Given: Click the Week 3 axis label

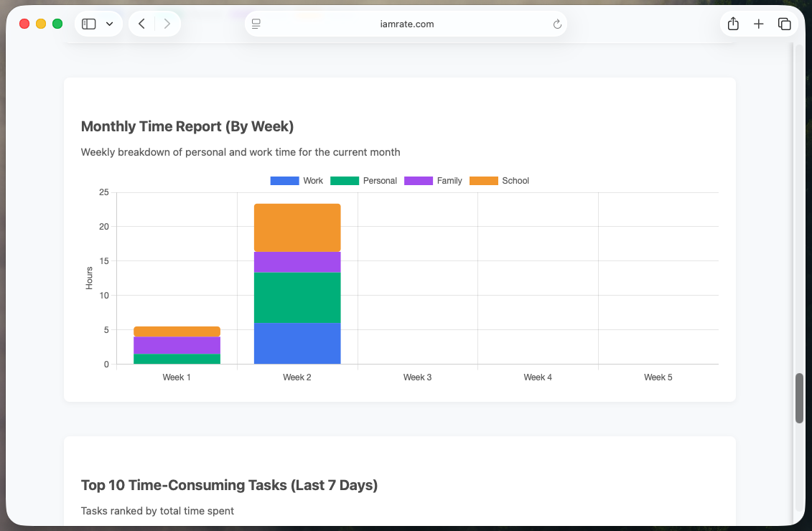Looking at the screenshot, I should tap(417, 377).
